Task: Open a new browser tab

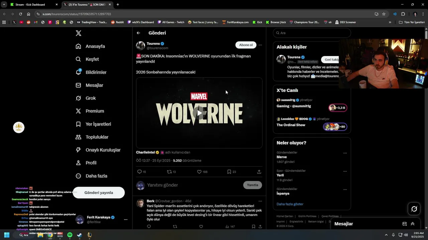Action: tap(118, 5)
